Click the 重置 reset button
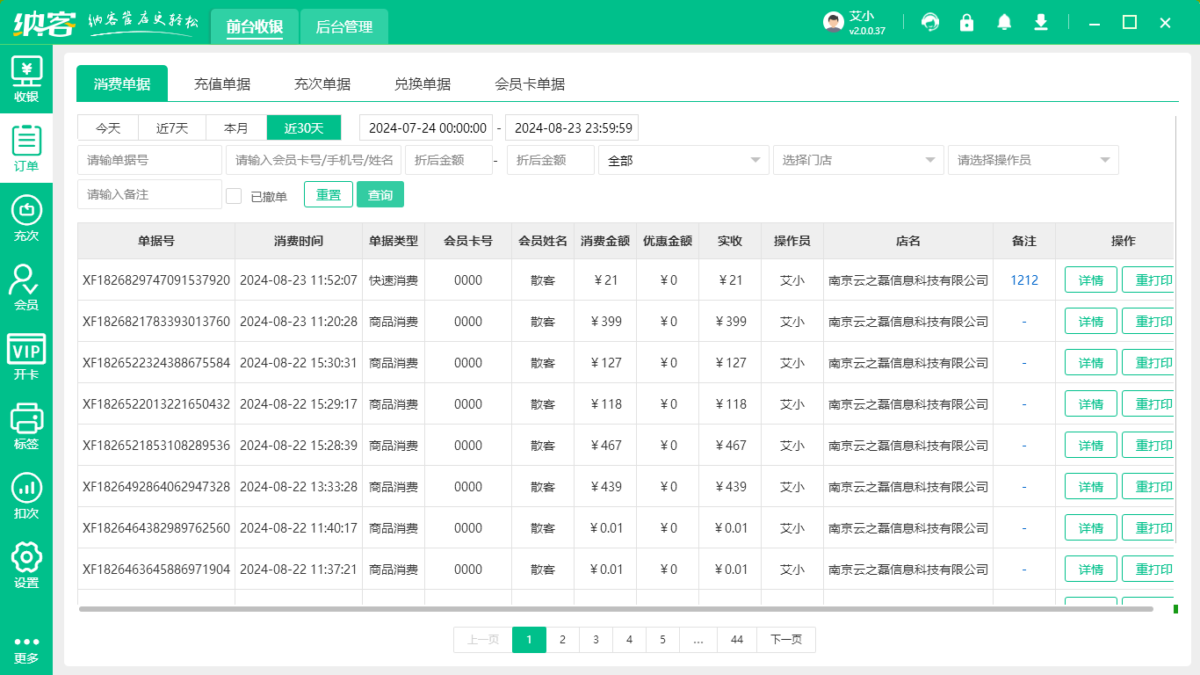The height and width of the screenshot is (675, 1200). coord(329,194)
